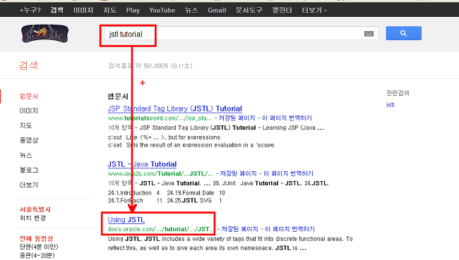Image resolution: width=459 pixels, height=260 pixels.
Task: Select 동영상 filter in left sidebar
Action: point(29,140)
